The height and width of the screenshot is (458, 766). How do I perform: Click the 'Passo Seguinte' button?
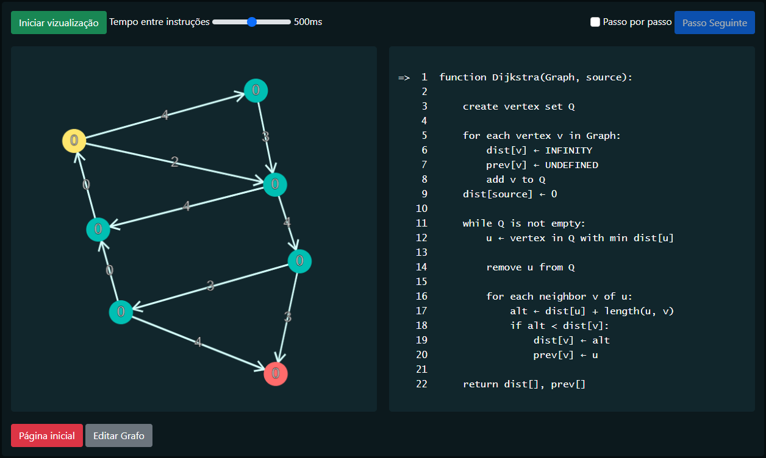714,23
